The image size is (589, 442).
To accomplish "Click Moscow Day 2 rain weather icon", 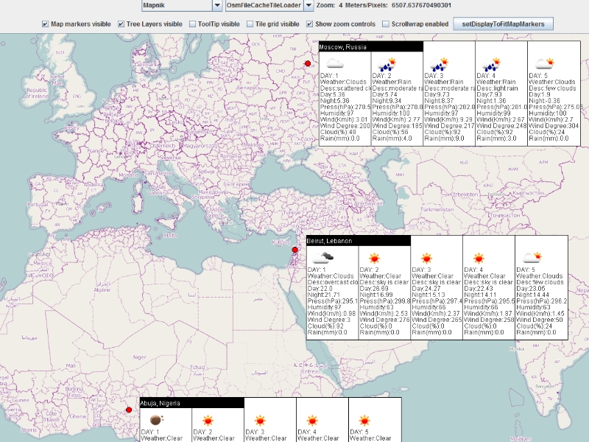I will click(x=387, y=64).
